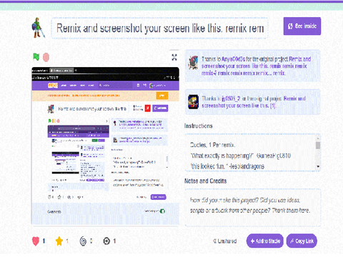Open the editor with See inside
Screen dimensions: 343x257
pos(302,26)
